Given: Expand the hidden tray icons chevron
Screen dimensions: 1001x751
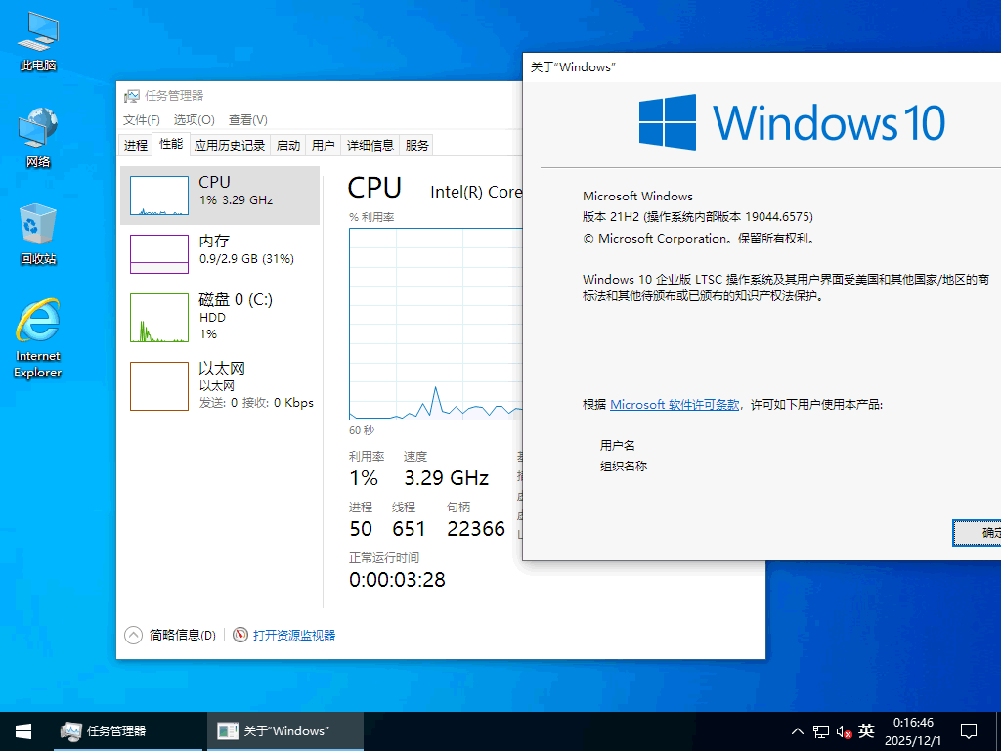Looking at the screenshot, I should 798,731.
